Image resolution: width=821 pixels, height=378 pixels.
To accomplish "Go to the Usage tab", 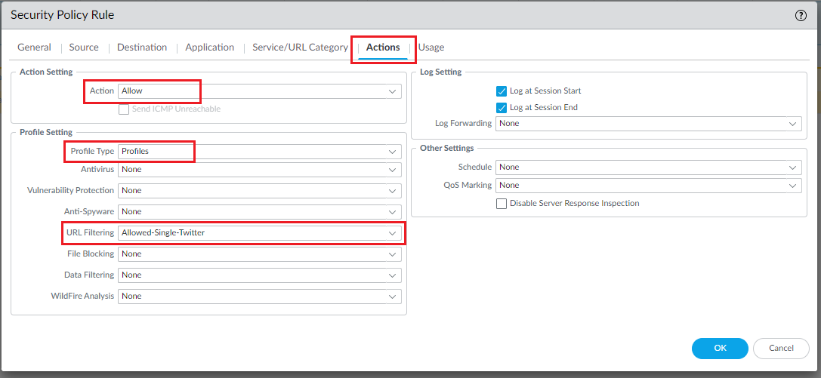I will 431,47.
